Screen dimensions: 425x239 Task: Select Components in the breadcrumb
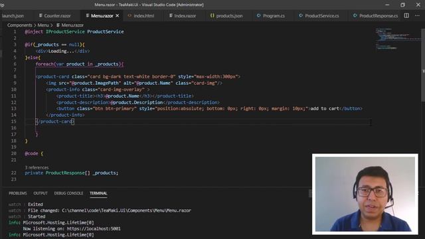tap(19, 25)
